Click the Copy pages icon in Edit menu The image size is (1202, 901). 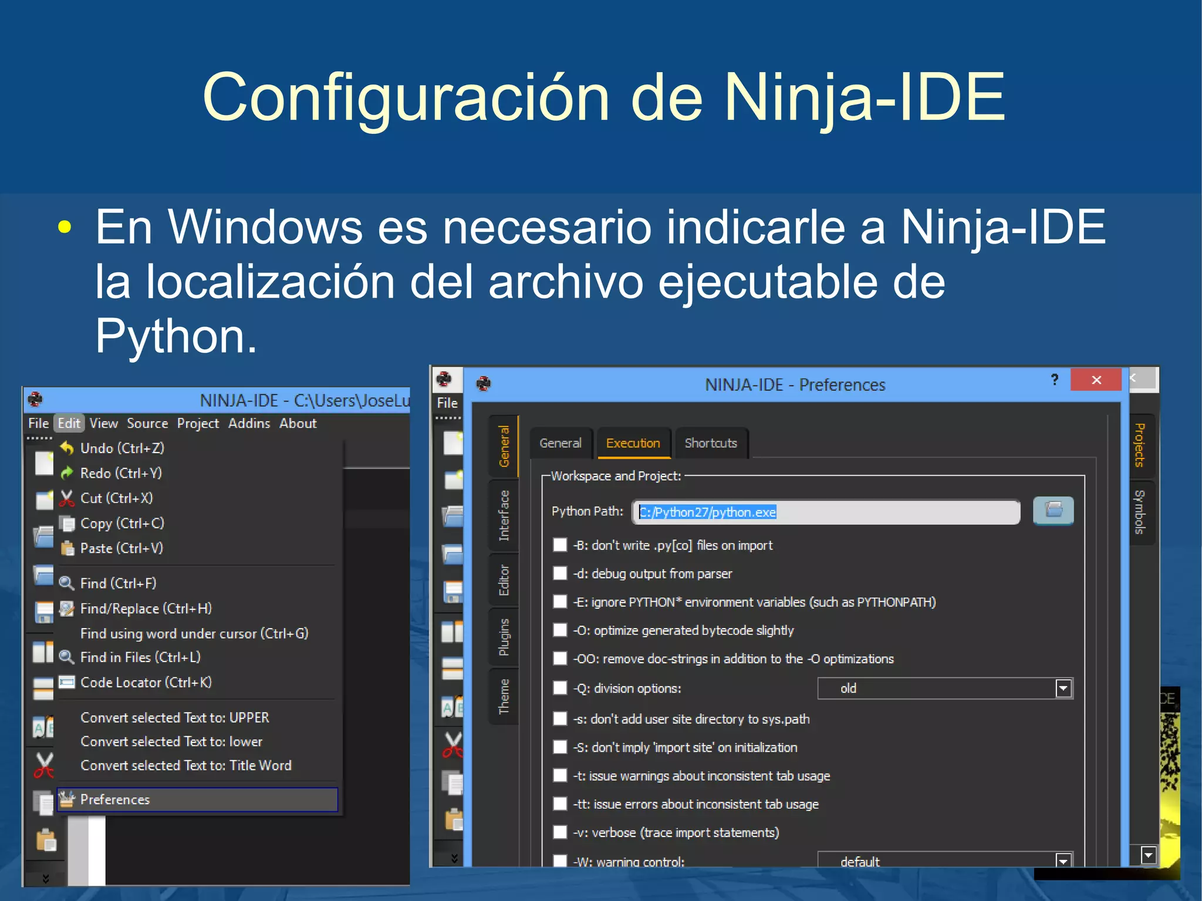click(67, 524)
